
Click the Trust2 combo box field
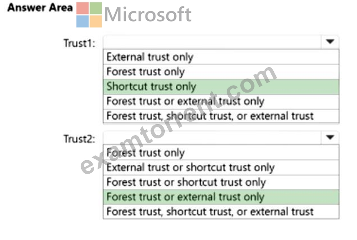(221, 137)
